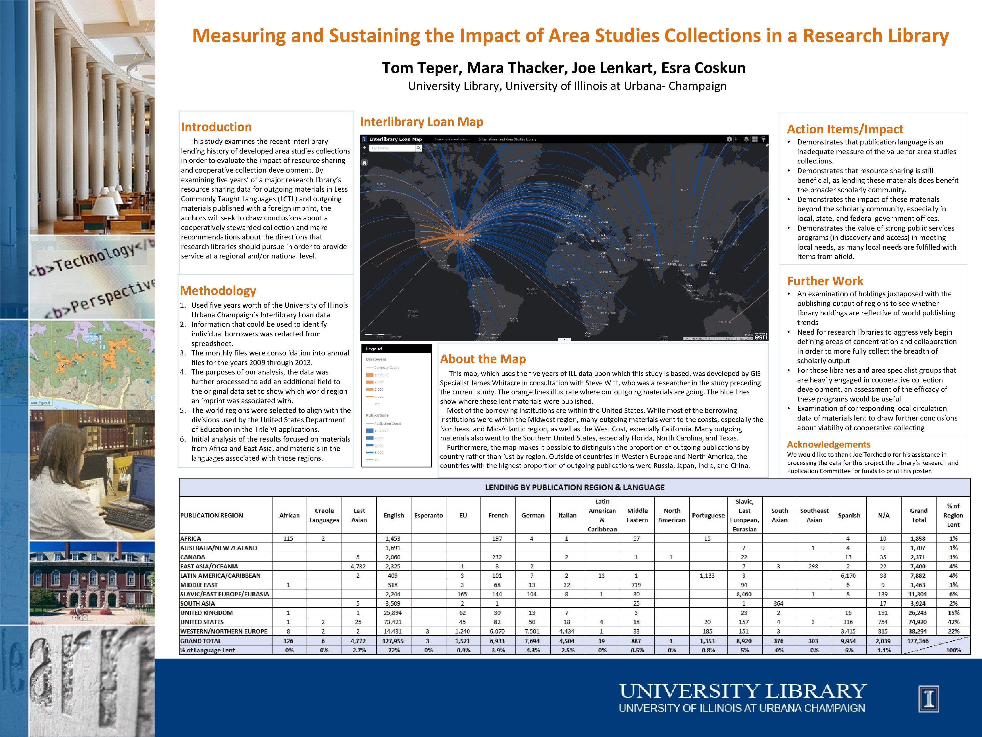The image size is (982, 737).
Task: Toggle the Publications layer in the Legend
Action: coord(377,415)
